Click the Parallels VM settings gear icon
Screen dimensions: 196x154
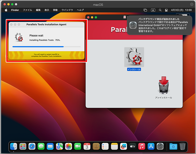click(192, 4)
